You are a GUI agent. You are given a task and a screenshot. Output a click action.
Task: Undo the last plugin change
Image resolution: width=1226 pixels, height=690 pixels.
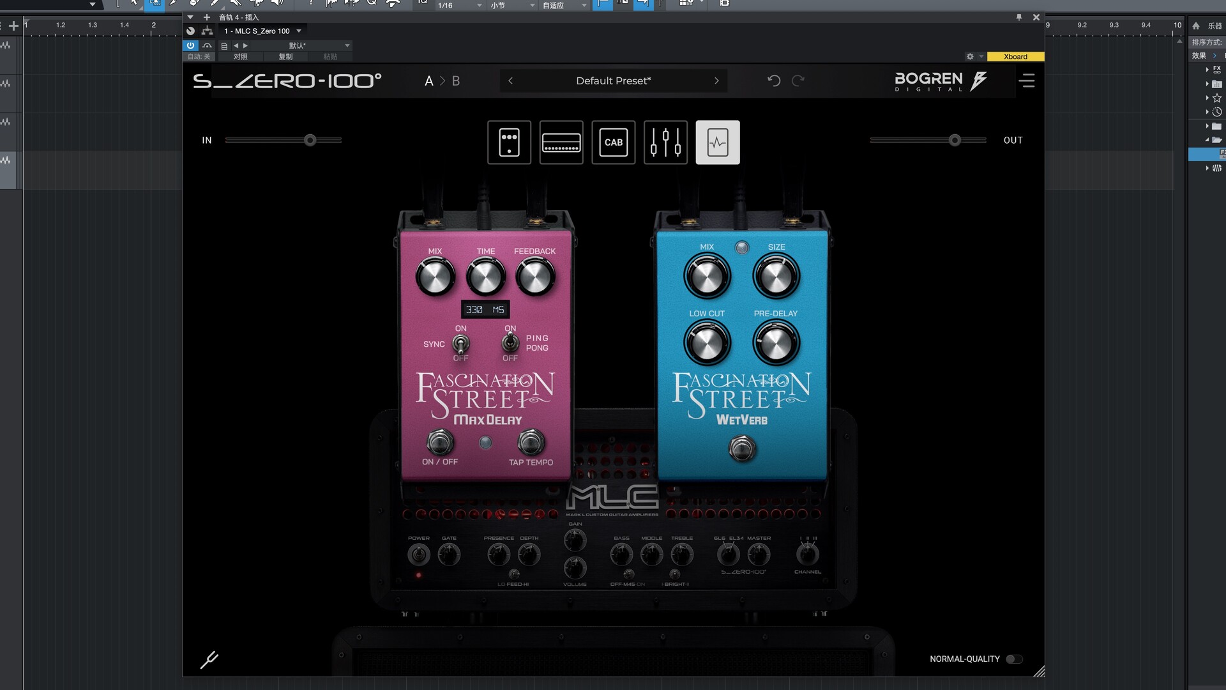point(774,80)
